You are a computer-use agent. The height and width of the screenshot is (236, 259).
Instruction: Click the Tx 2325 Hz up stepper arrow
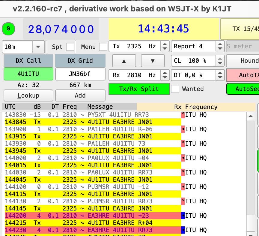pyautogui.click(x=164, y=44)
